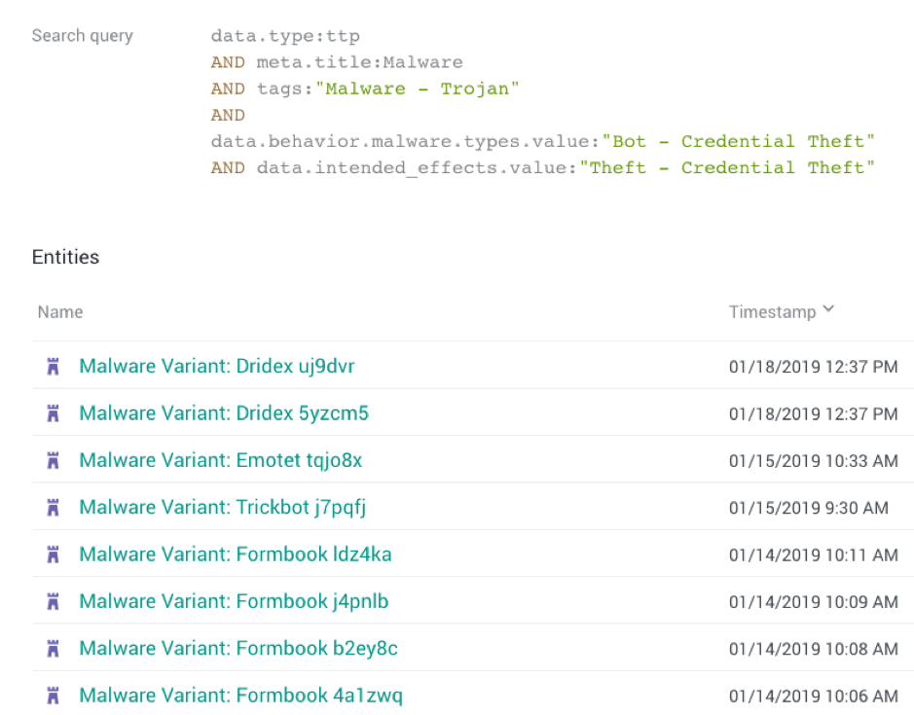Click timestamp 01/18/2019 12:37 PM for Dridex 5yzcm5

tap(813, 413)
